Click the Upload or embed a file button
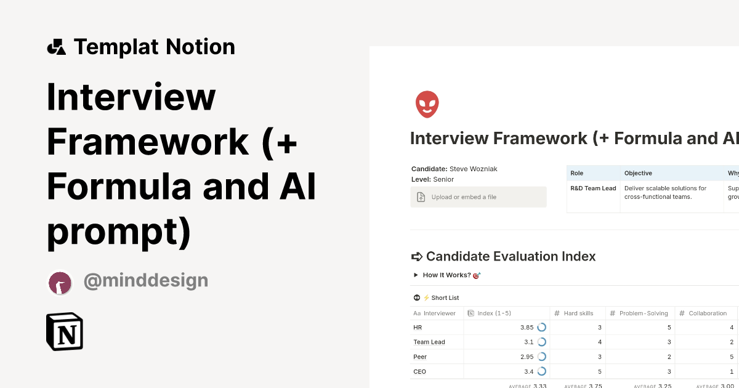 (x=479, y=196)
